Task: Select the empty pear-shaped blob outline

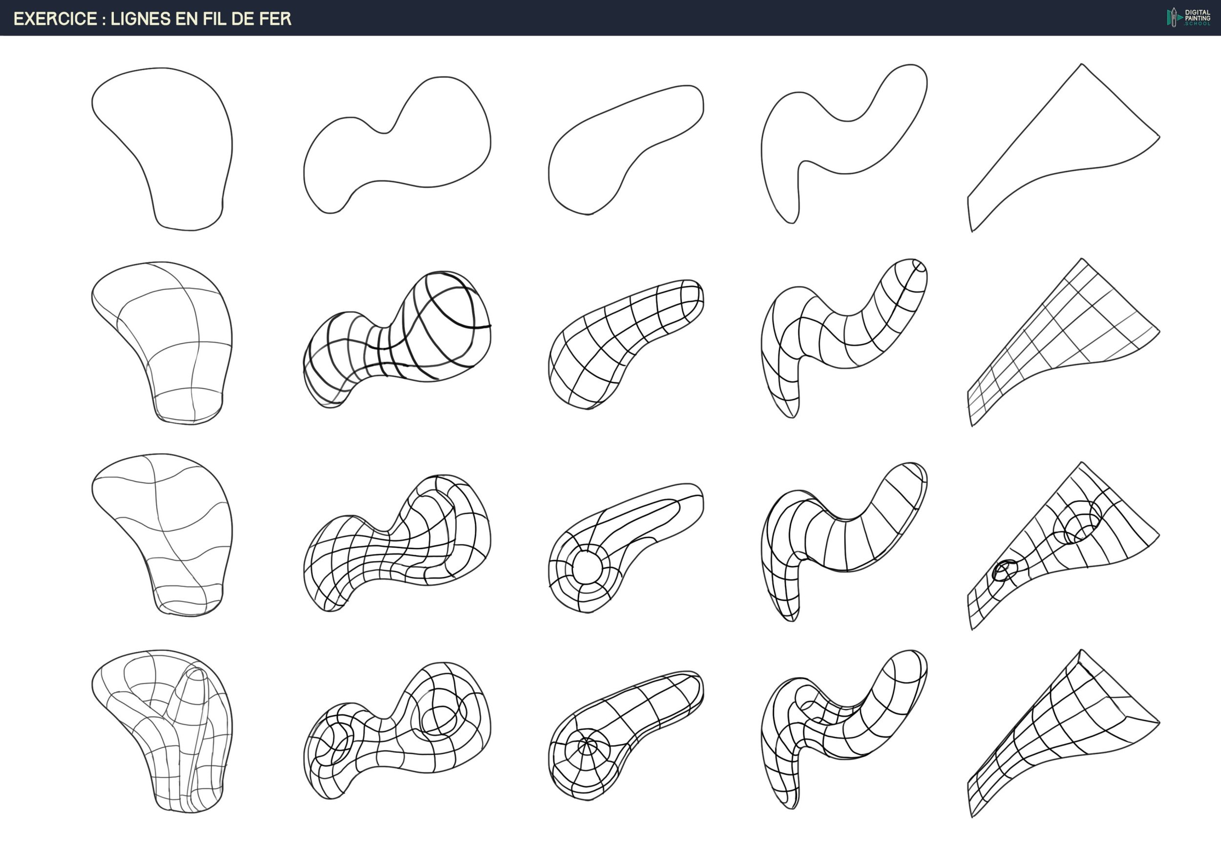Action: (169, 144)
